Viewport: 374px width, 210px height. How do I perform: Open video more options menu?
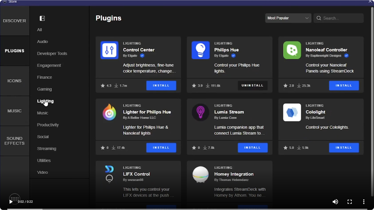(x=364, y=202)
